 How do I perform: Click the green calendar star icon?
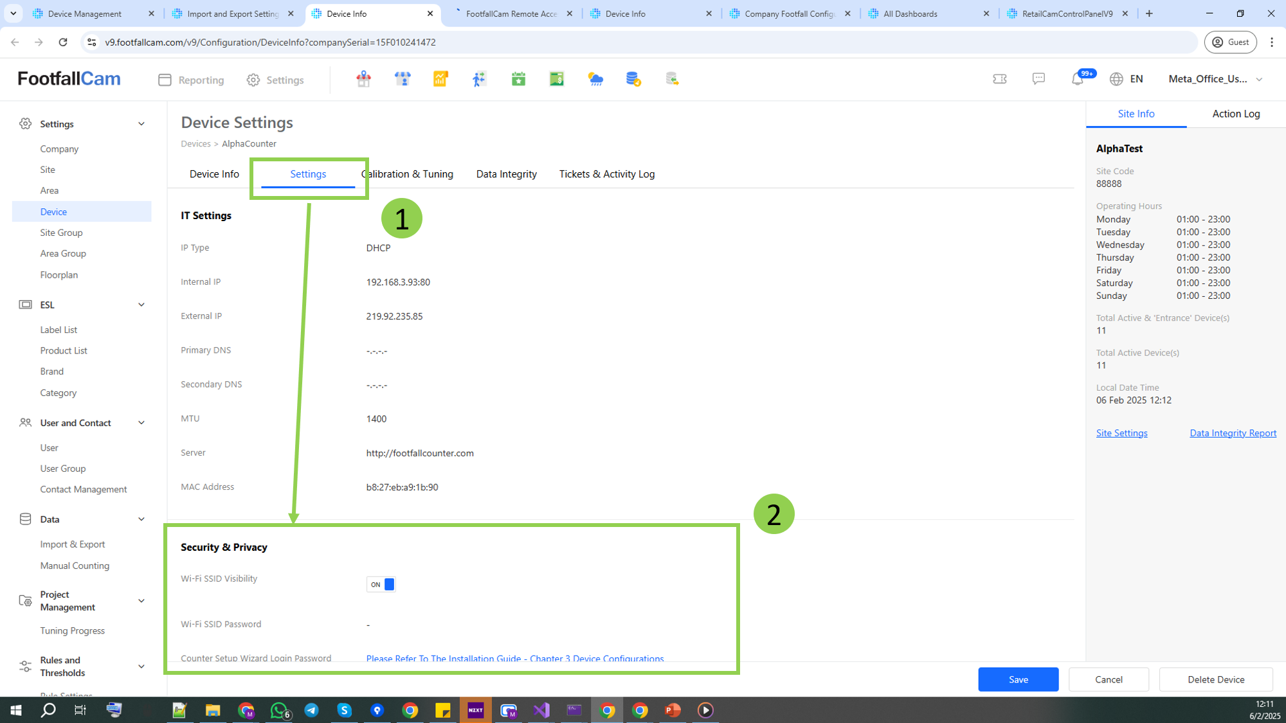[518, 79]
